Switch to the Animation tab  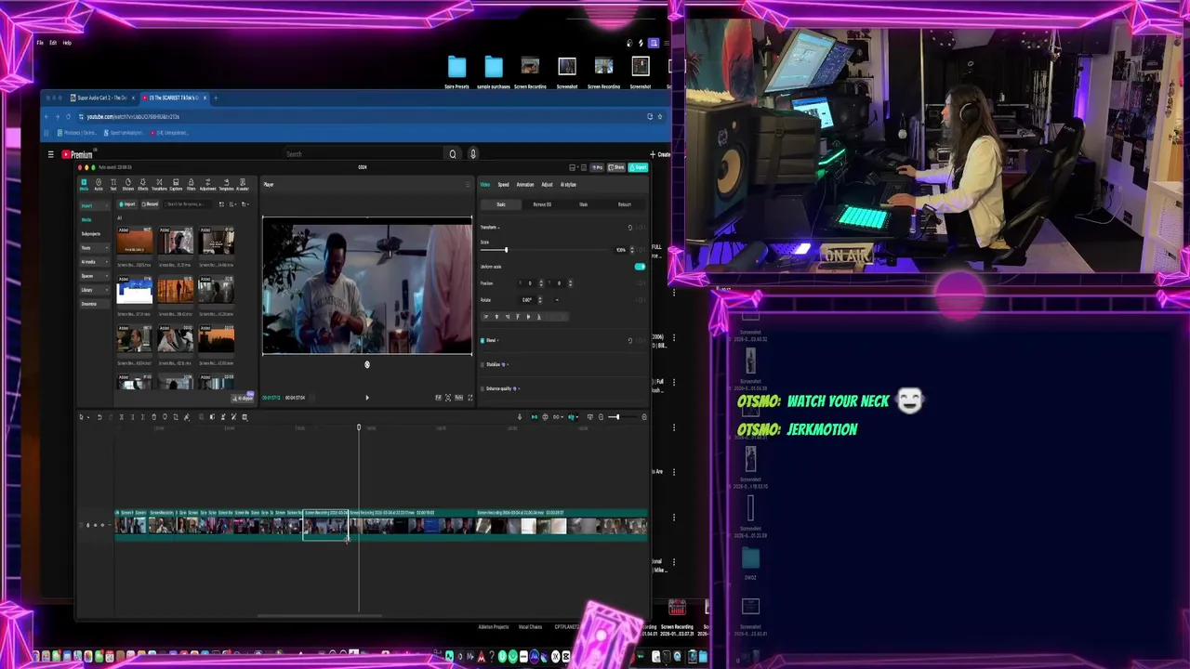pos(525,185)
